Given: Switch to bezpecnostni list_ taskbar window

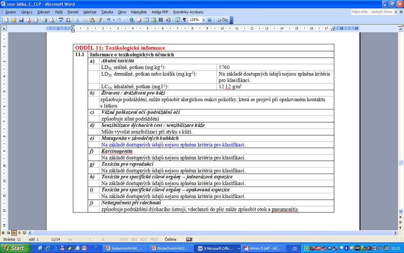Looking at the screenshot, I should 125,248.
